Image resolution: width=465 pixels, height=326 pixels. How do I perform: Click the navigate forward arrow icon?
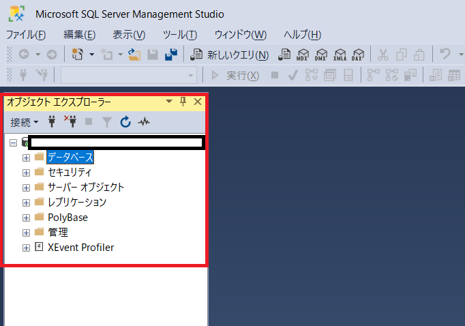click(52, 55)
